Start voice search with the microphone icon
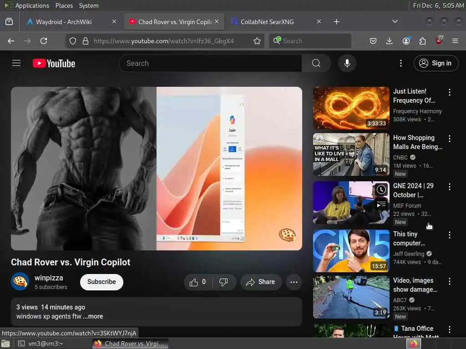 click(347, 63)
